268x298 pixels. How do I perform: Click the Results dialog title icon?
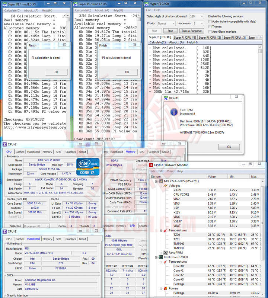click(x=166, y=98)
